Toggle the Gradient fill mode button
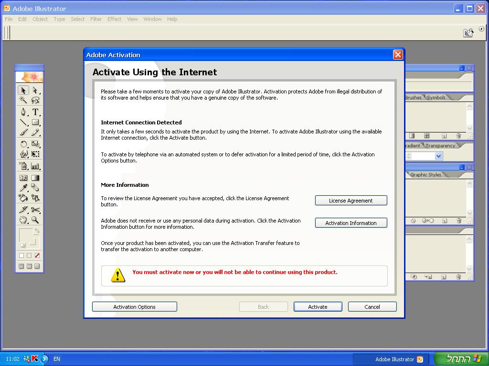The width and height of the screenshot is (489, 366). (x=29, y=255)
